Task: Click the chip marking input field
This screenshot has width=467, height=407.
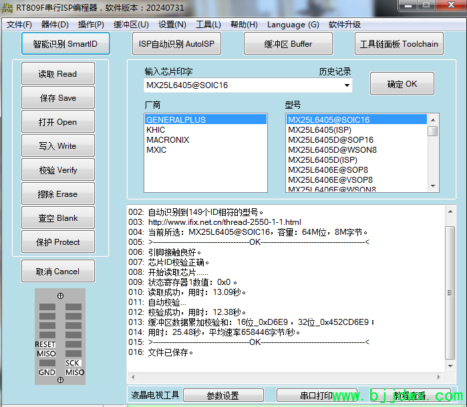Action: pyautogui.click(x=242, y=85)
